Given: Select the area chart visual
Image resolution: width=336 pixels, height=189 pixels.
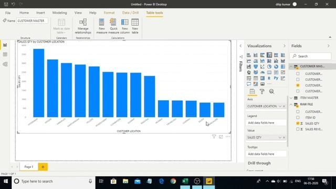Looking at the screenshot, I should (256, 61).
